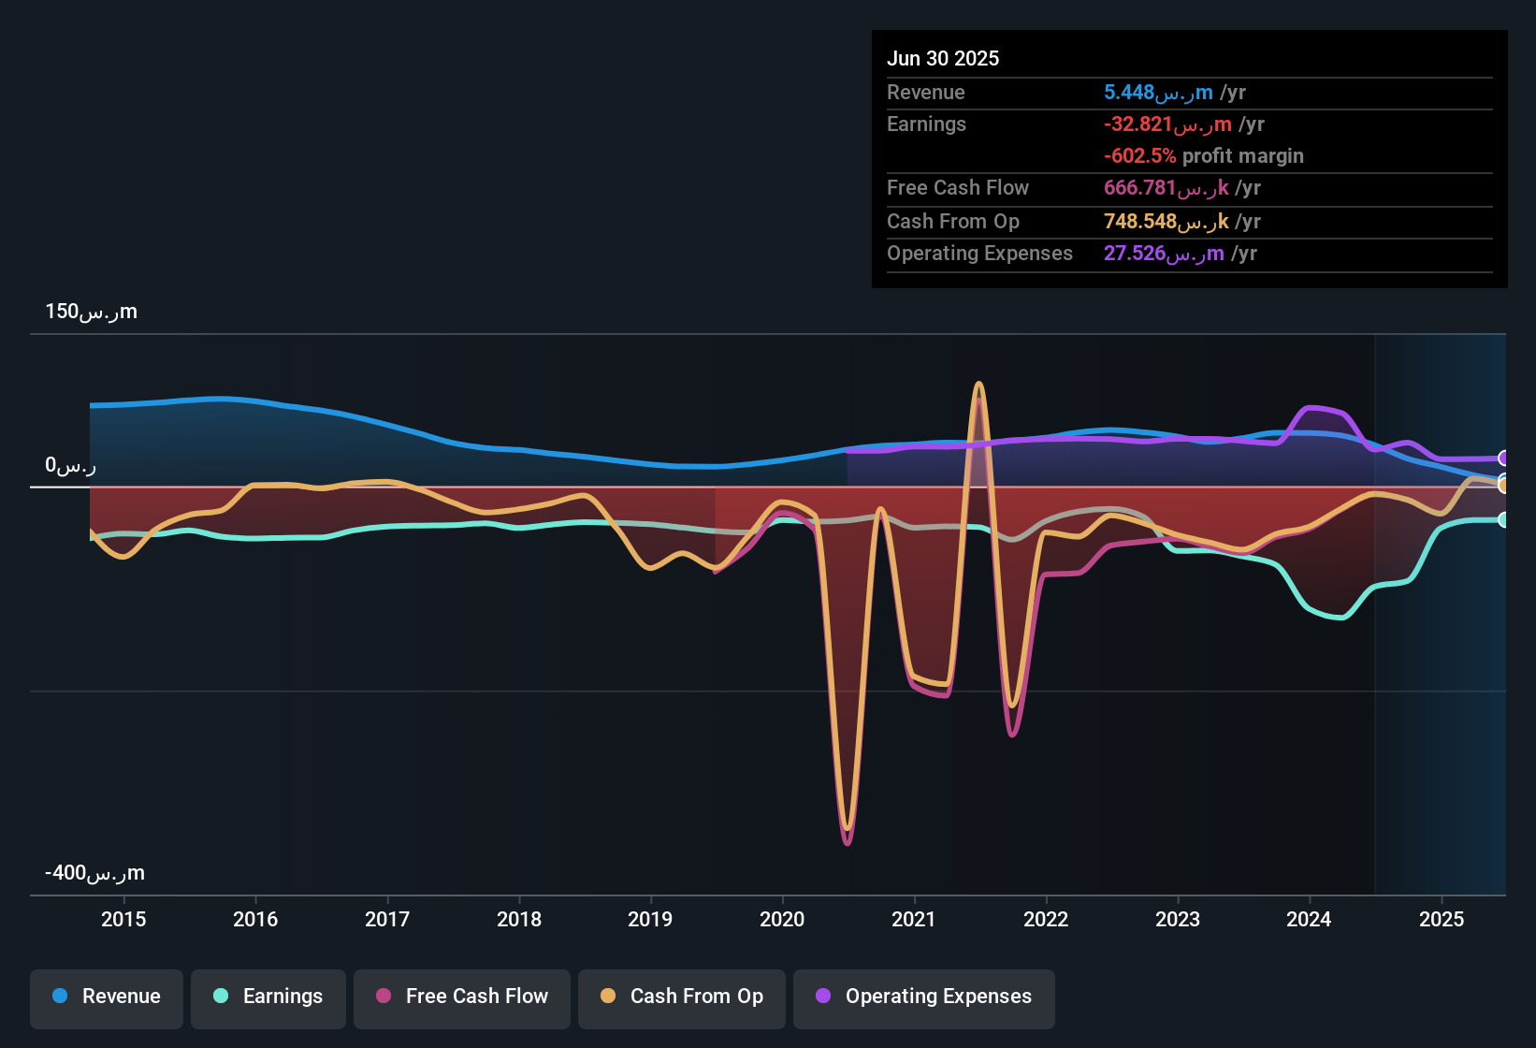Click the -602.5% profit margin text
Image resolution: width=1536 pixels, height=1048 pixels.
point(1204,156)
